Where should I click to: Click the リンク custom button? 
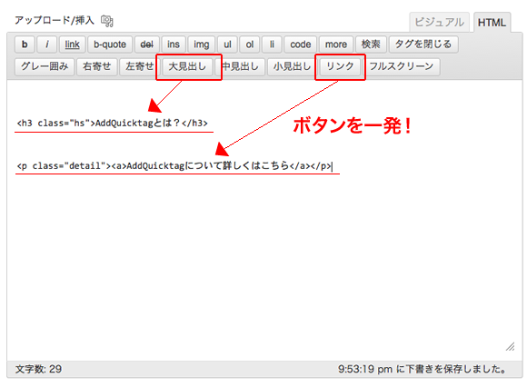(x=340, y=66)
